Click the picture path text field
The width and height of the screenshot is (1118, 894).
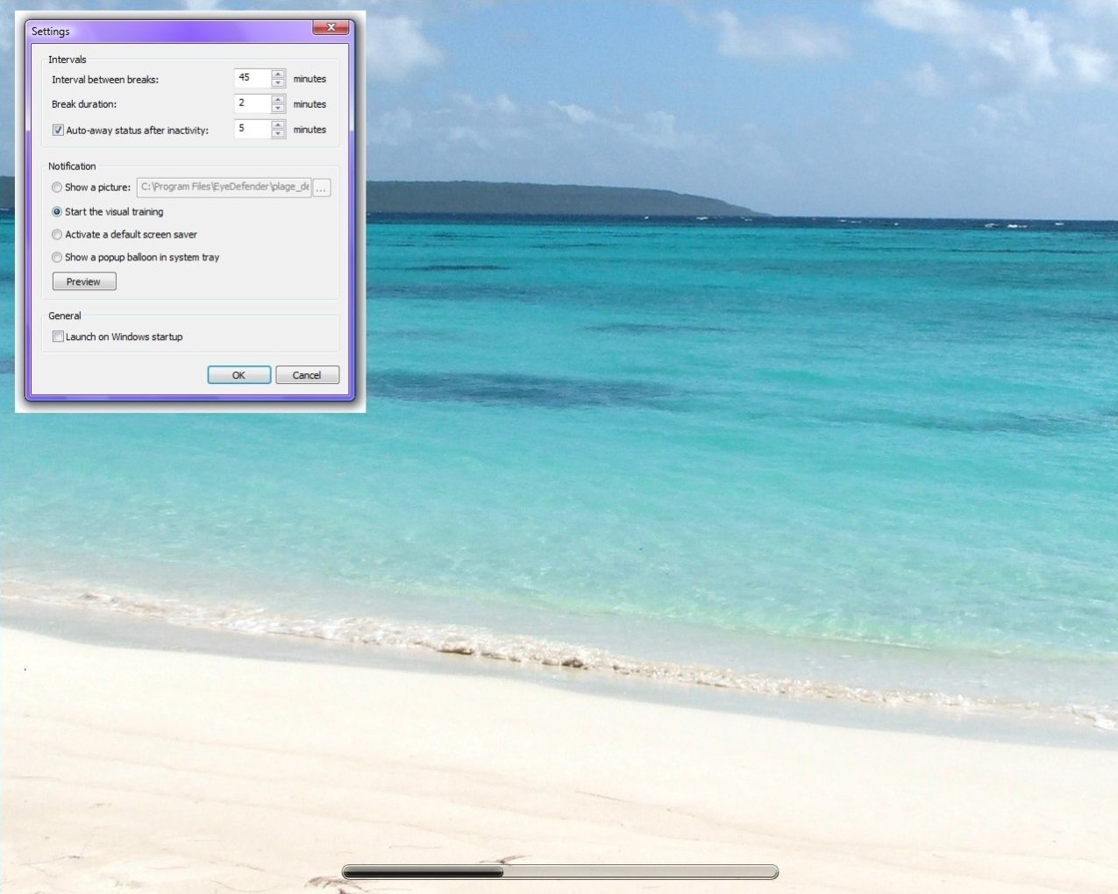click(224, 187)
